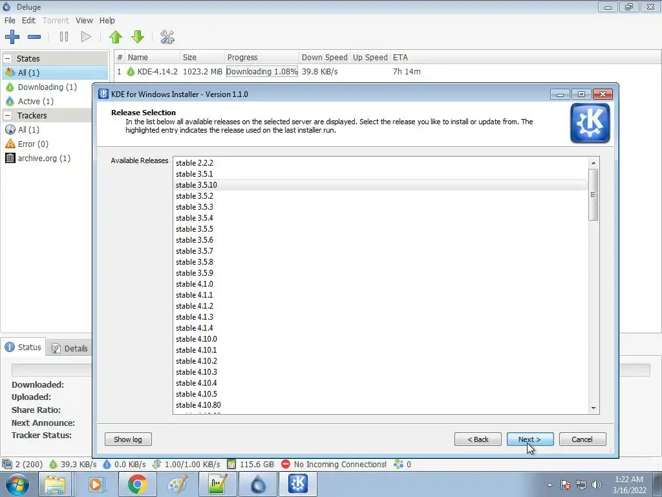This screenshot has height=497, width=662.
Task: Sort torrents by the Name column header
Action: pyautogui.click(x=153, y=57)
